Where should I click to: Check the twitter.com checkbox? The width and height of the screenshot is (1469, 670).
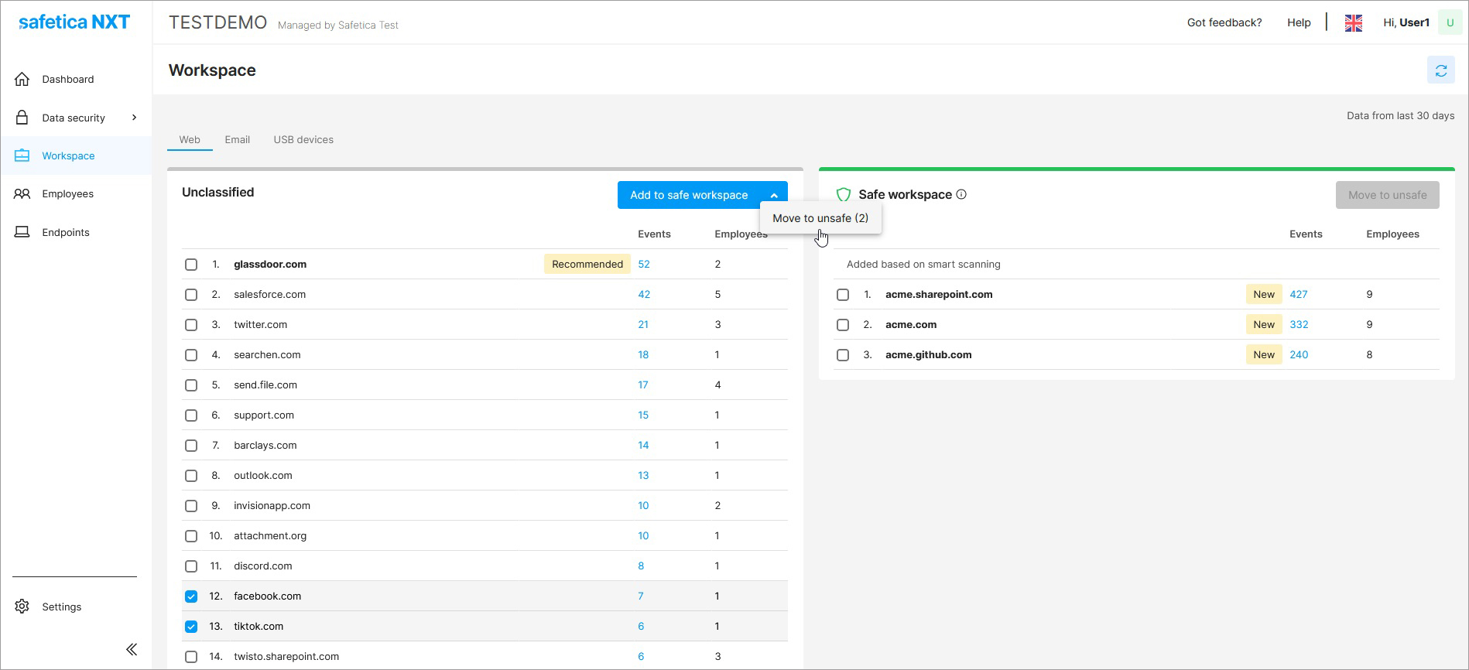pos(191,325)
